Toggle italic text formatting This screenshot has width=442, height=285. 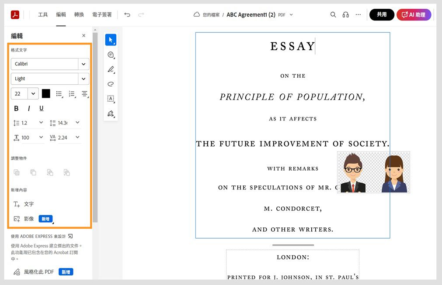click(28, 108)
